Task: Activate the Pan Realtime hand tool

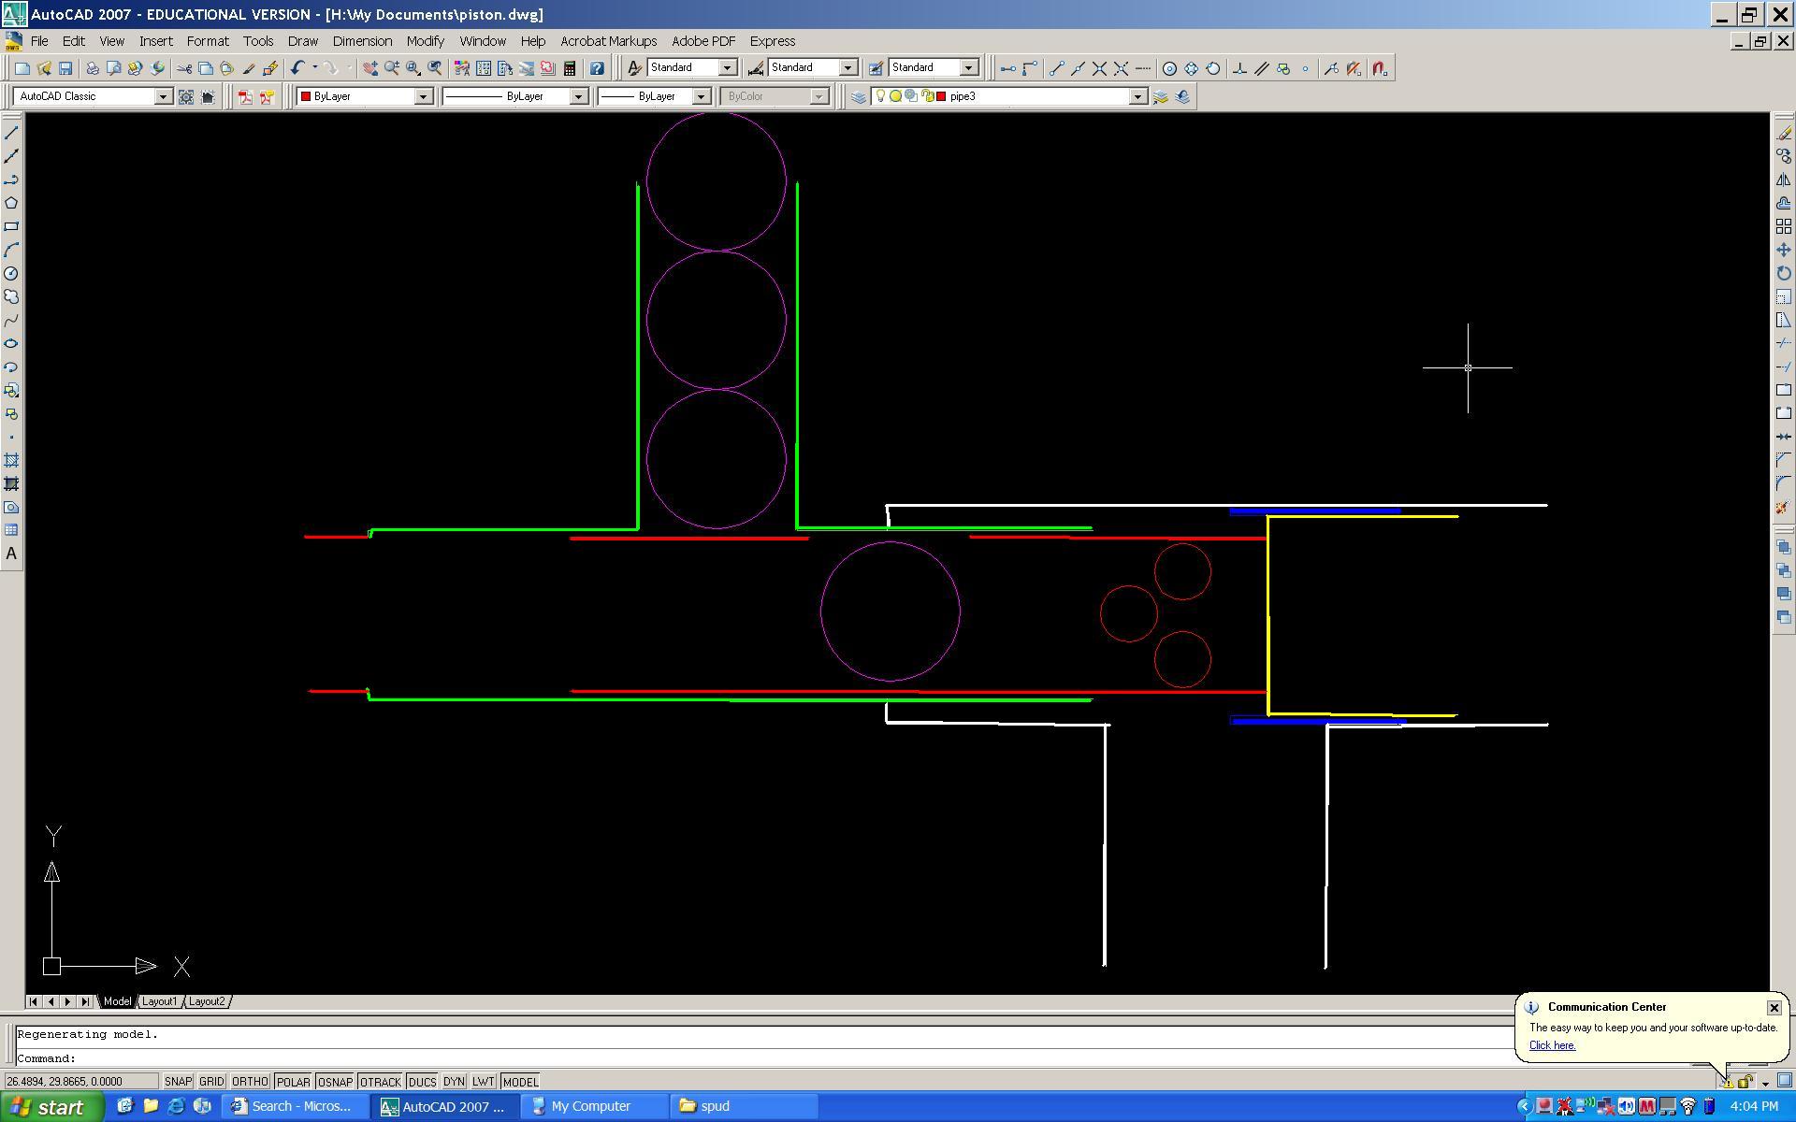Action: (x=370, y=68)
